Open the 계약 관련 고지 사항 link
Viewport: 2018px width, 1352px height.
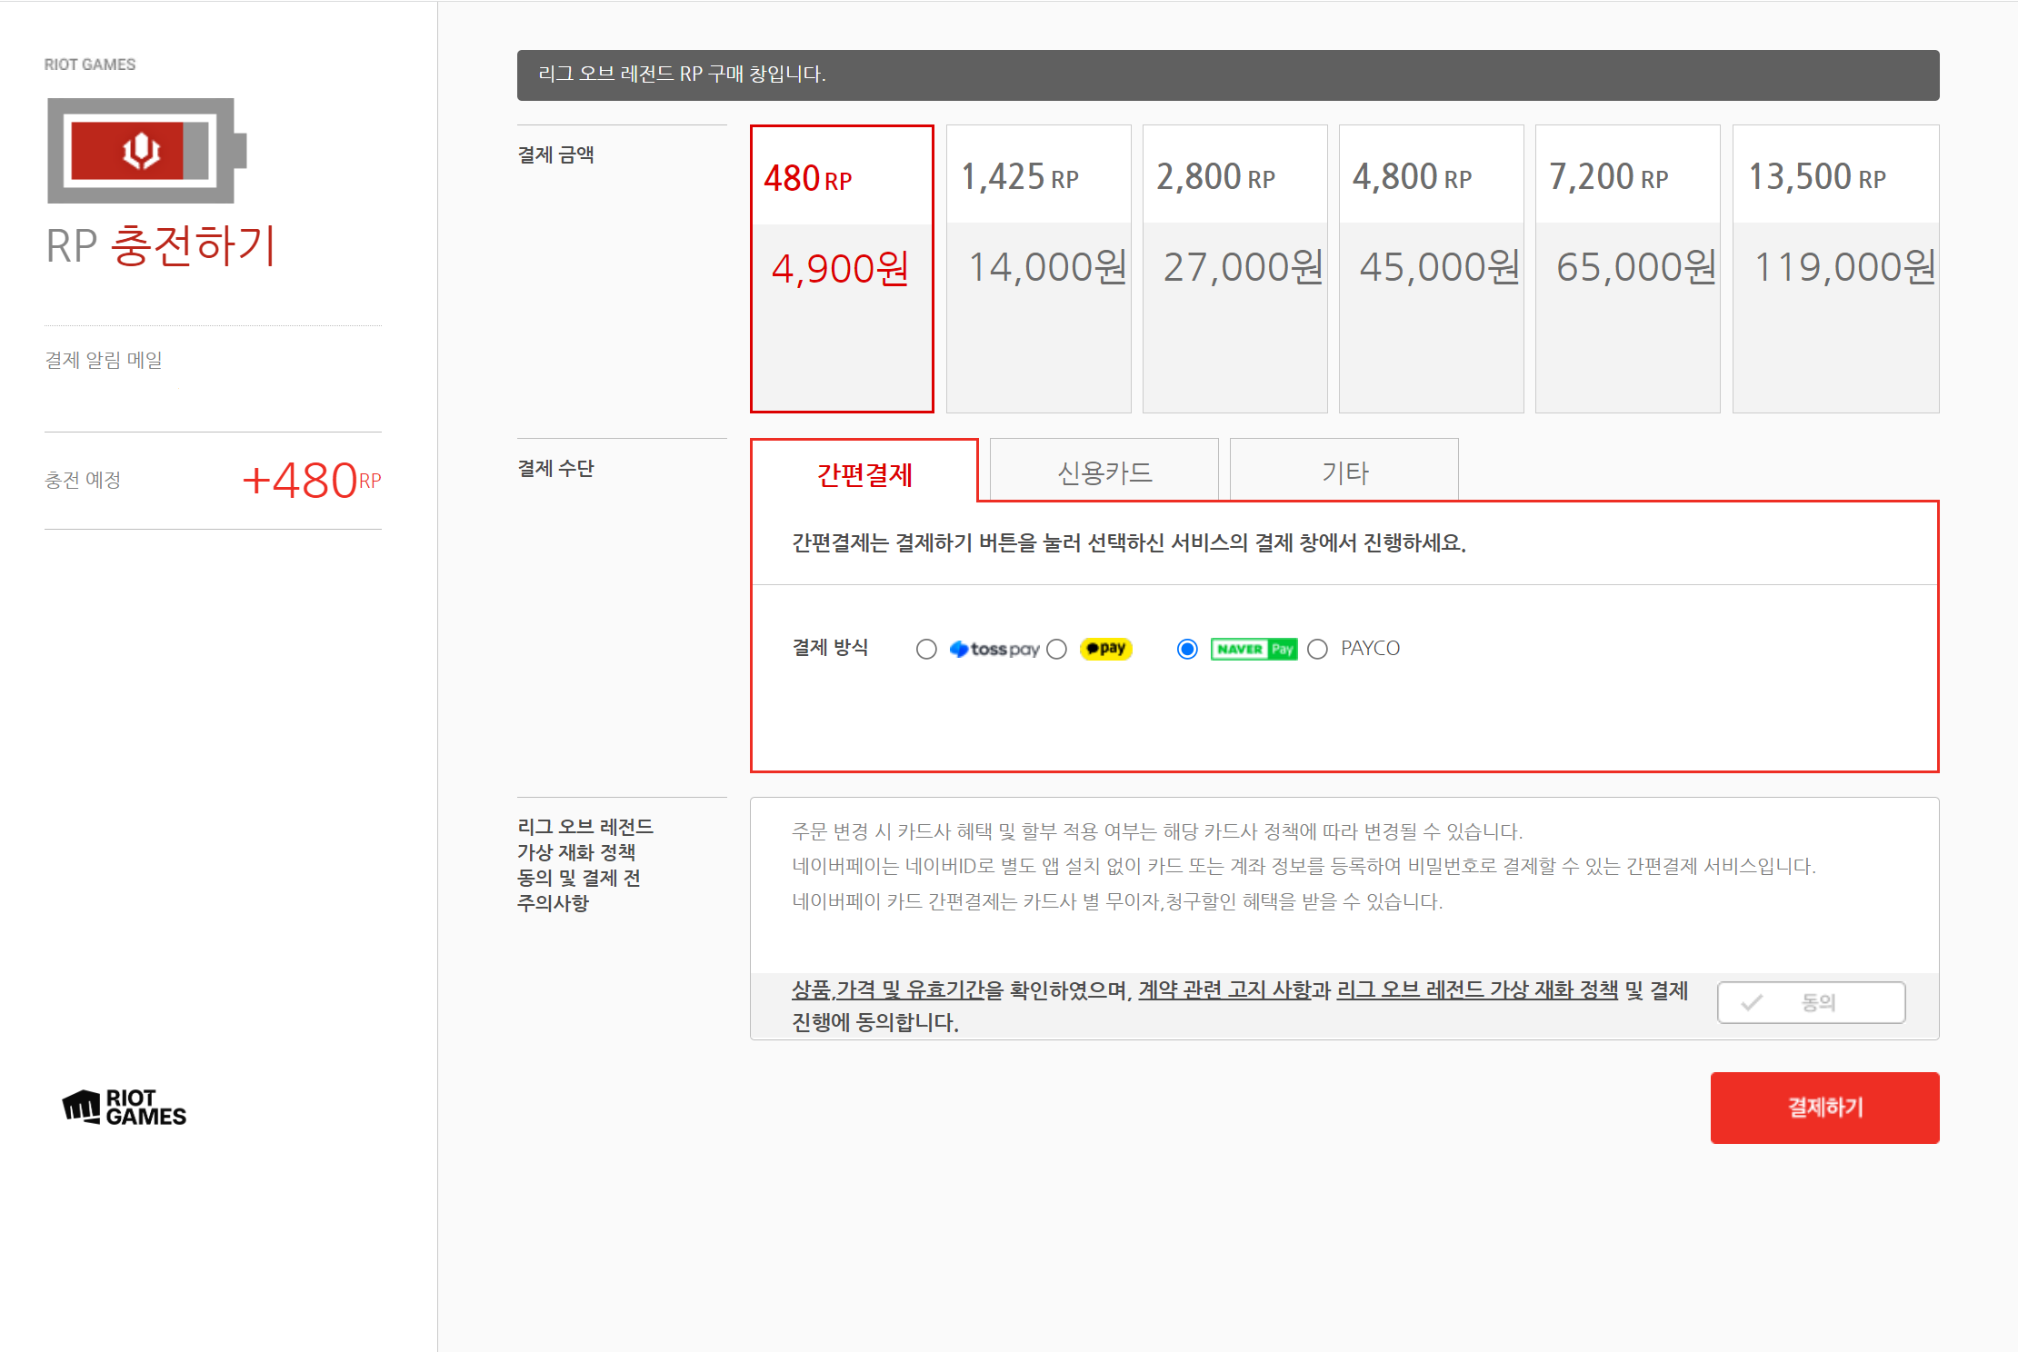(1224, 989)
